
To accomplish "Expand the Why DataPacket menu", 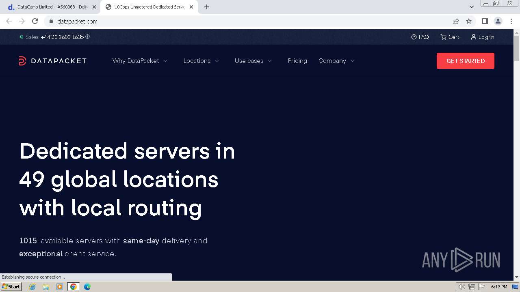I will [x=140, y=61].
